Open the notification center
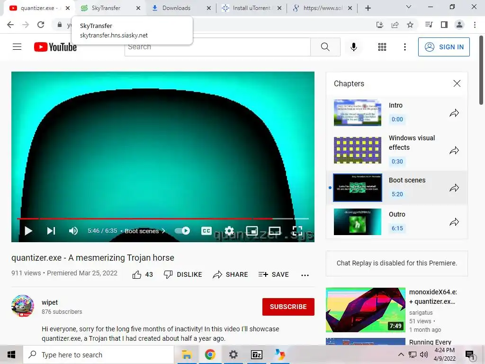The width and height of the screenshot is (485, 364). point(470,355)
